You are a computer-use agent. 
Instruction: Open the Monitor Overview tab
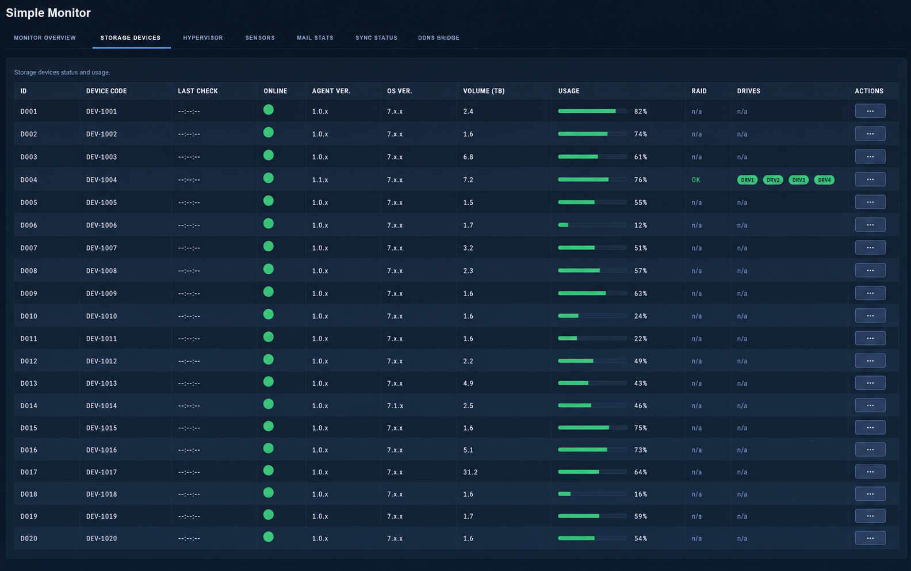pos(45,38)
